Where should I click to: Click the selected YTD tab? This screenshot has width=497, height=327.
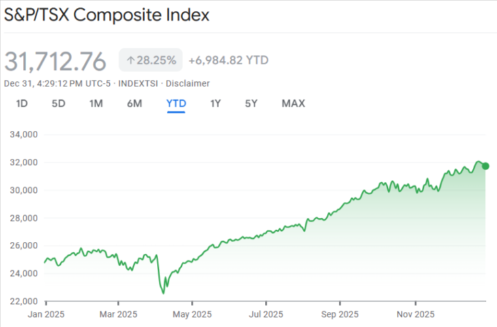pos(177,103)
